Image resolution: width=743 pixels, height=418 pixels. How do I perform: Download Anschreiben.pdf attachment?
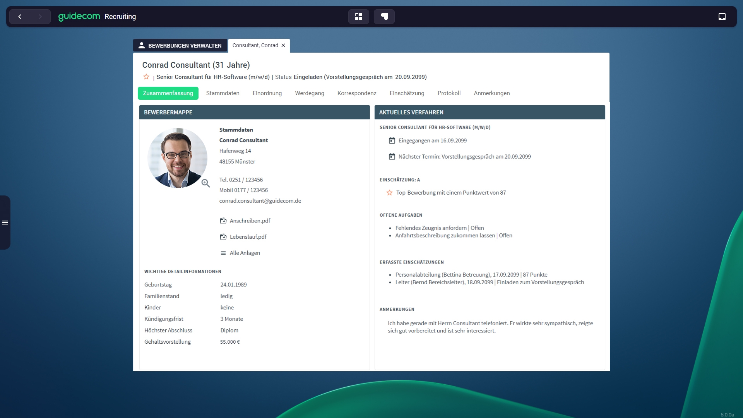(x=249, y=221)
